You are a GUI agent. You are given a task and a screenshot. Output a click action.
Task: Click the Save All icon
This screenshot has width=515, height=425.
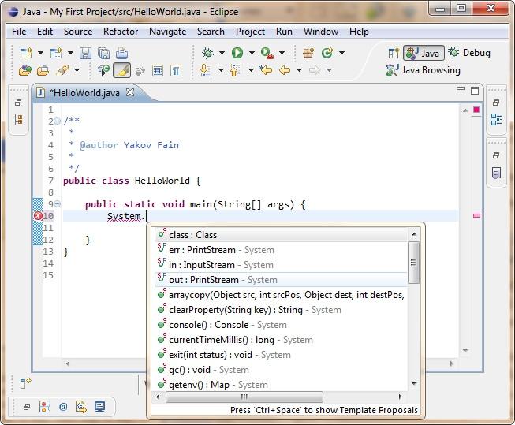pos(104,53)
